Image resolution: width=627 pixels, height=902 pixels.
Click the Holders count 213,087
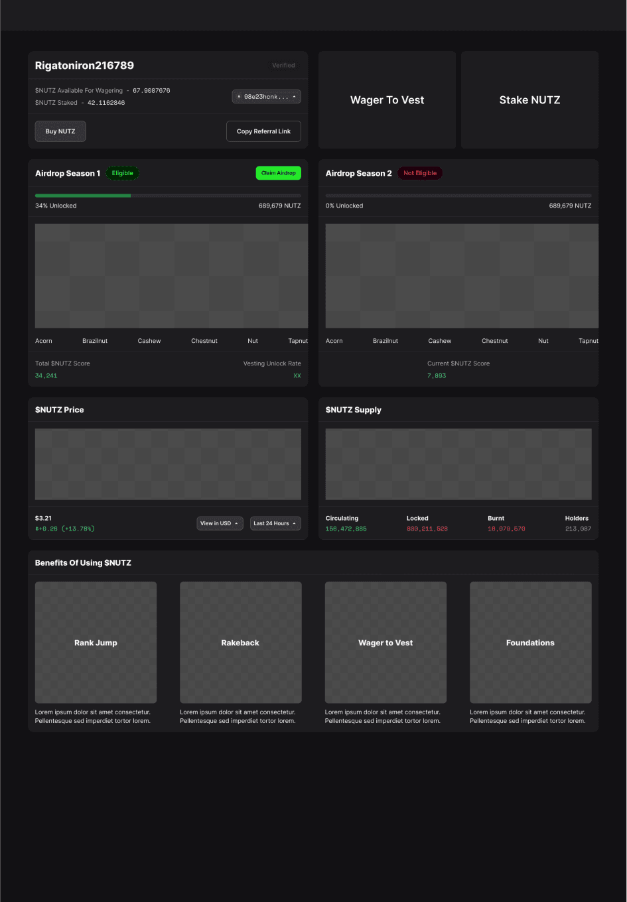pos(579,529)
